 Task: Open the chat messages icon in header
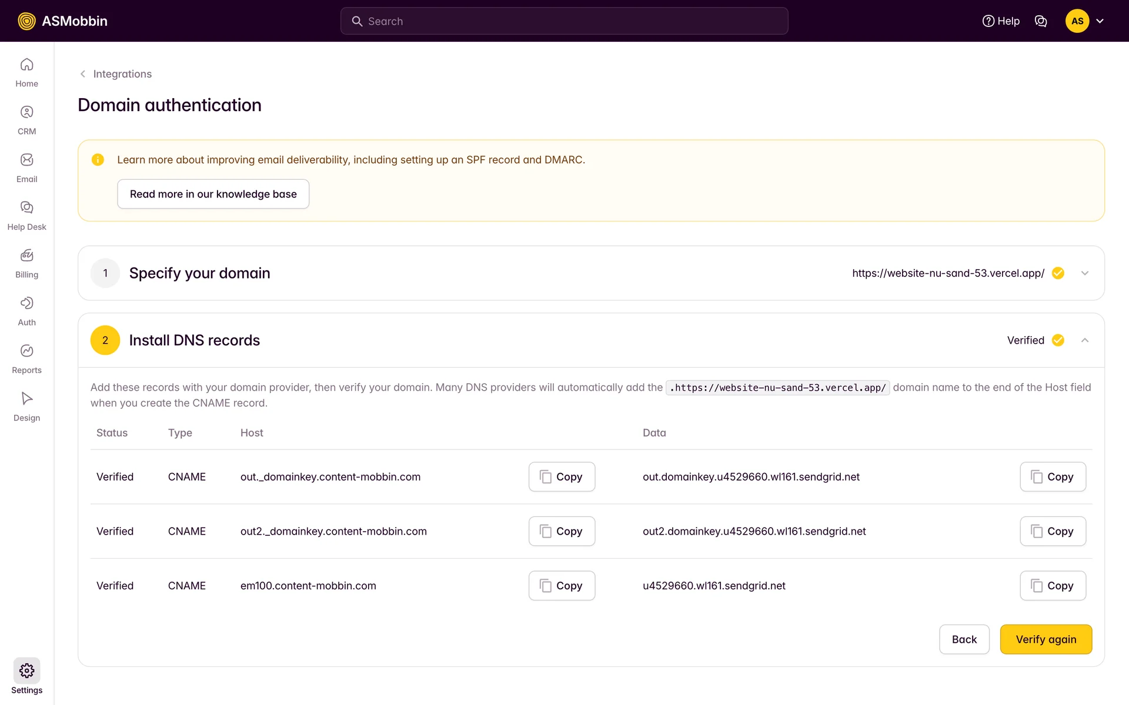click(x=1040, y=21)
